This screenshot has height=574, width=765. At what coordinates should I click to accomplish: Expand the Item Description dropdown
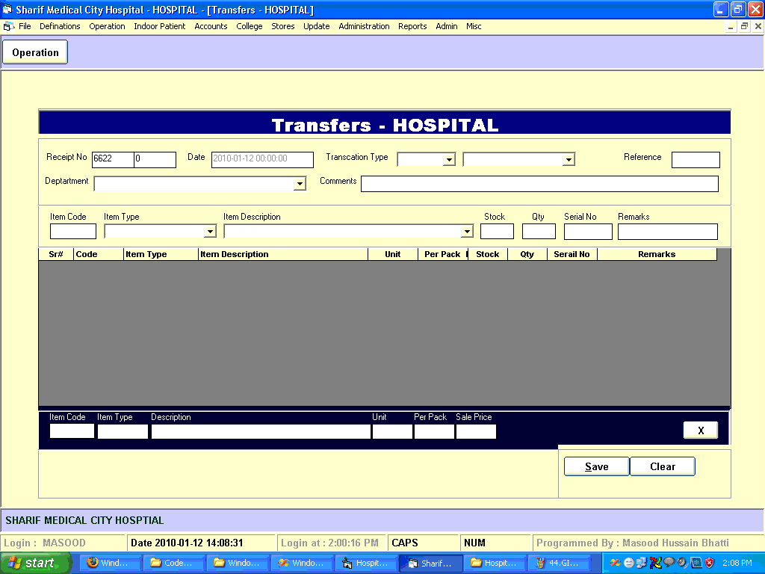point(467,232)
